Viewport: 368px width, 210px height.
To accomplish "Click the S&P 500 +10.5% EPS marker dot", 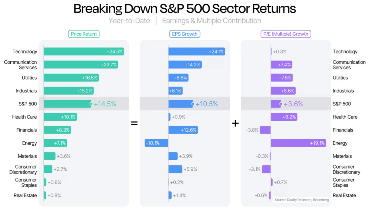I will click(x=193, y=104).
